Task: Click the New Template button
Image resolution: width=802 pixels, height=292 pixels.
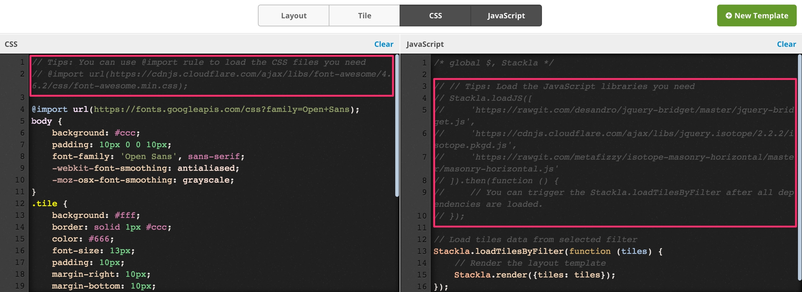Action: 756,16
